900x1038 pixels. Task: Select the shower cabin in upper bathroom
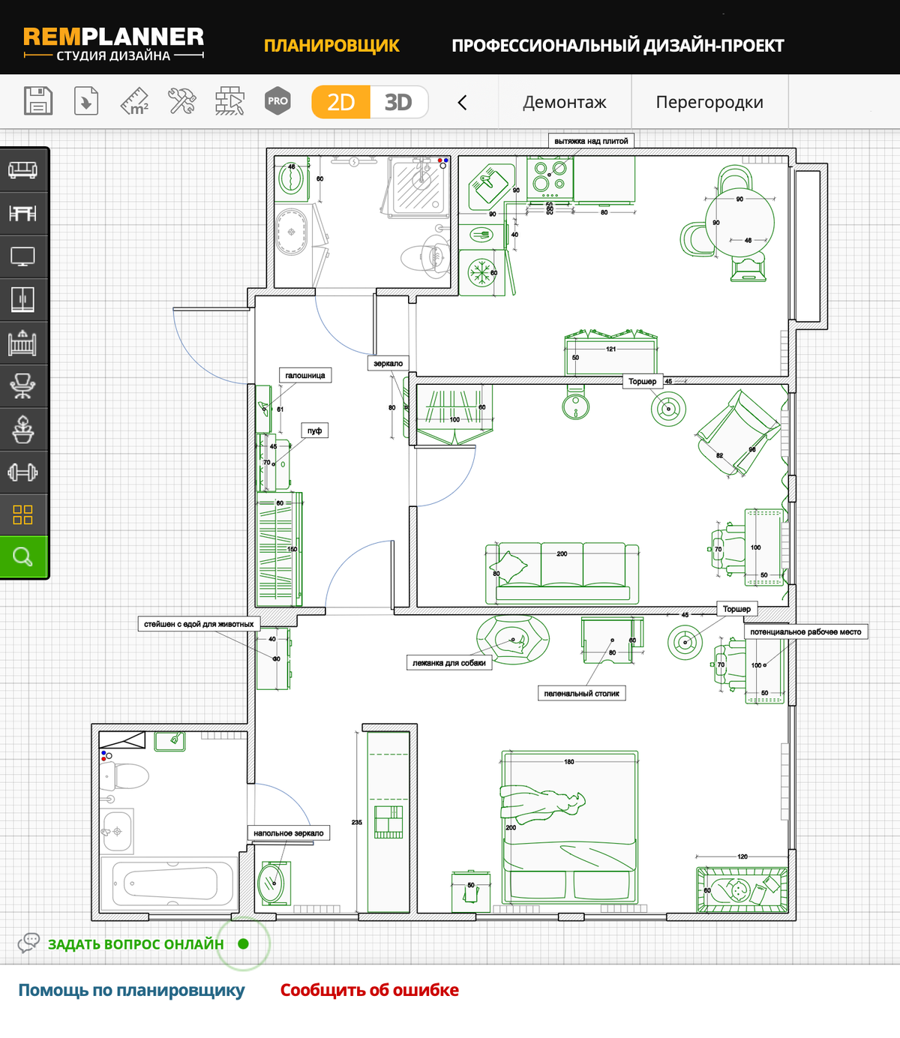click(x=418, y=187)
